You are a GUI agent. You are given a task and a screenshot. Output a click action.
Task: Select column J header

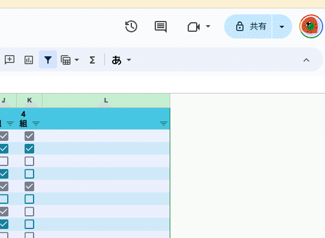tap(8, 101)
